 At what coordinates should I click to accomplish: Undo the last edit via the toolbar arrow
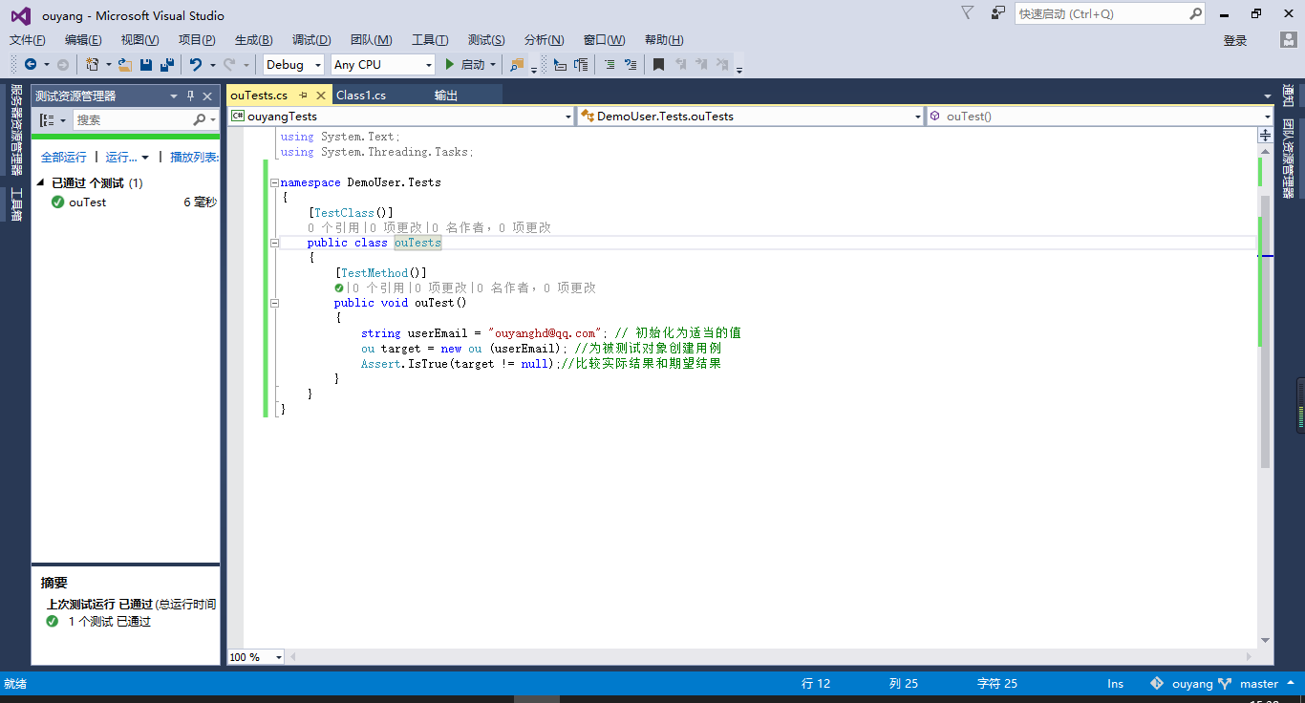pos(196,65)
